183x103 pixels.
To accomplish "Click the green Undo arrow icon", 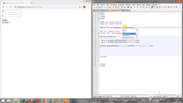I will click(122, 7).
